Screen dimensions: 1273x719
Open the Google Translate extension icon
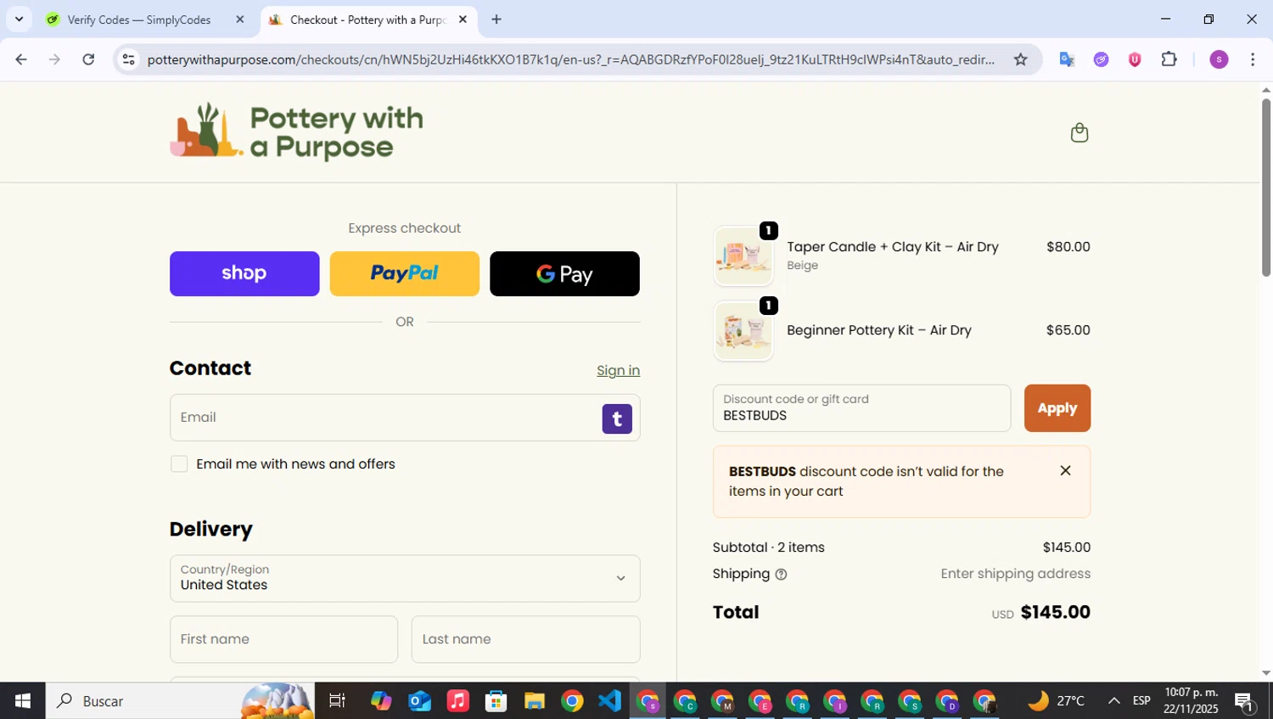tap(1067, 59)
